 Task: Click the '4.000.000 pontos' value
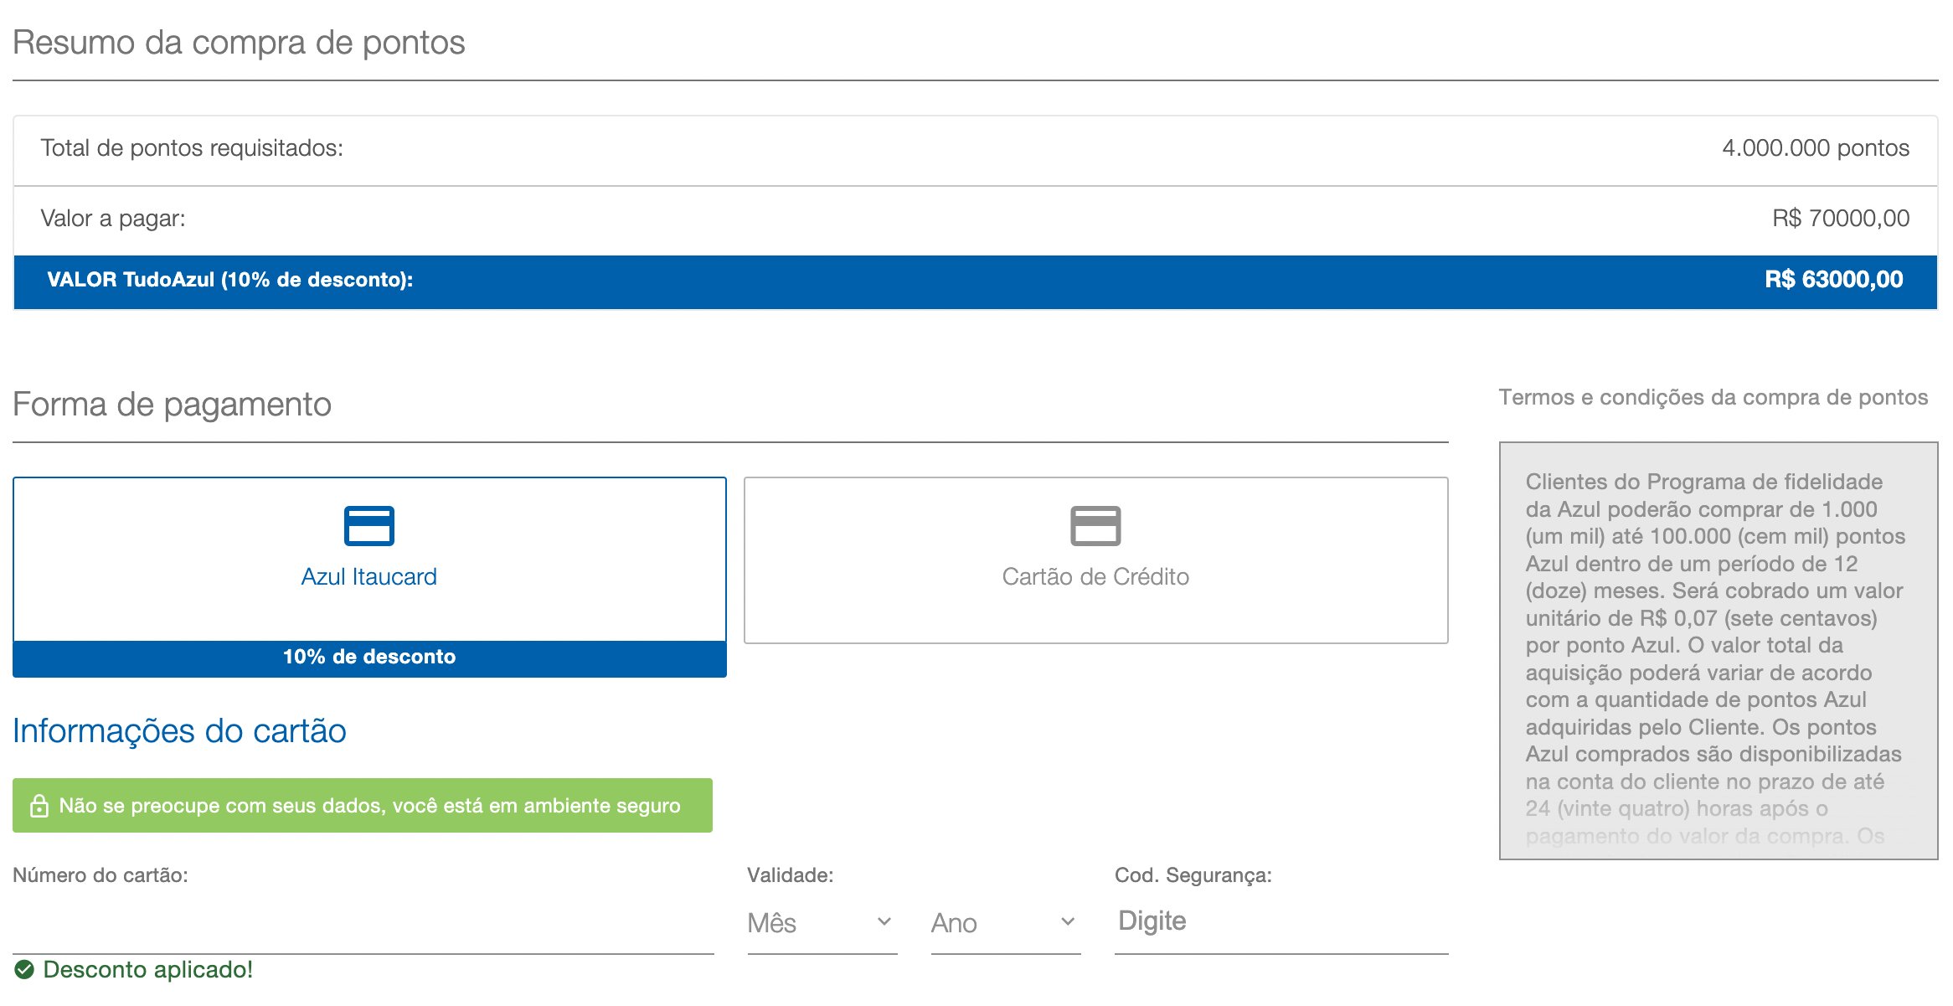point(1816,148)
